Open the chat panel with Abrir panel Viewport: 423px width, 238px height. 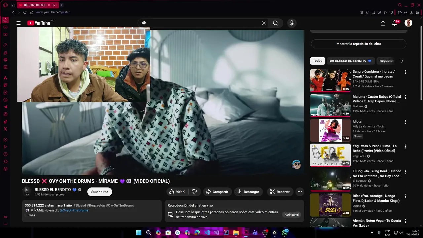(x=291, y=215)
